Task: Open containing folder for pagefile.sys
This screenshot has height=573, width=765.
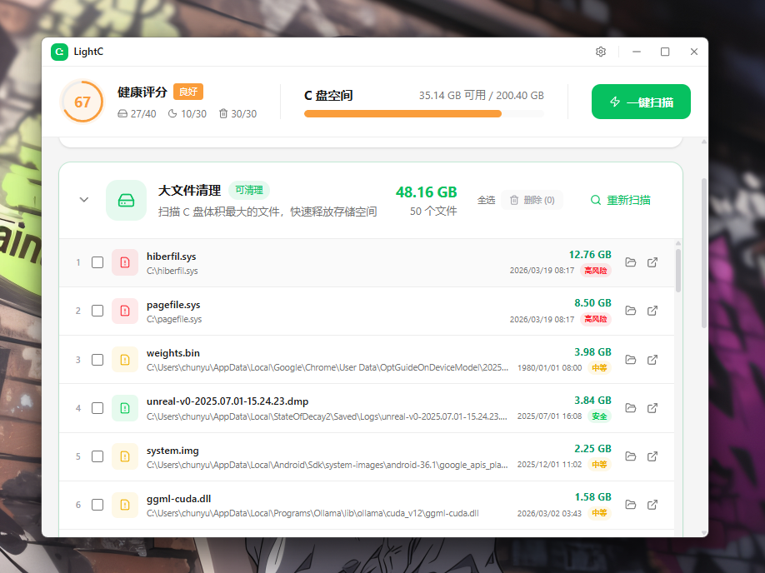Action: click(630, 311)
